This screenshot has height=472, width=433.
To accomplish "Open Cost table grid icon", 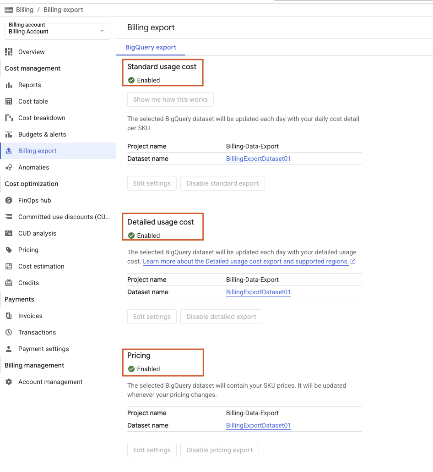I will (x=9, y=101).
